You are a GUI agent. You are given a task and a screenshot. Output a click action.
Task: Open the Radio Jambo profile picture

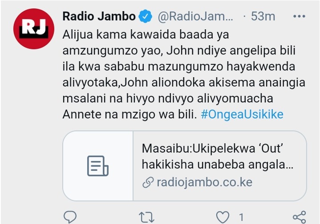coord(34,29)
